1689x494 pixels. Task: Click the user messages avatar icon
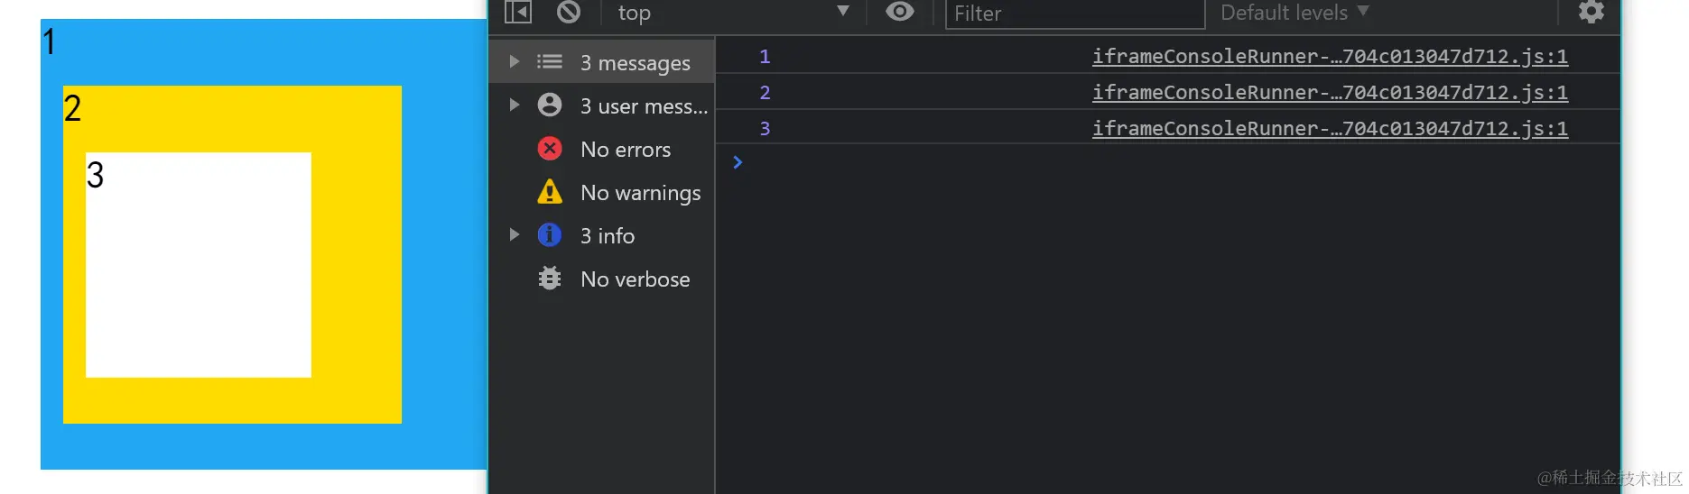tap(550, 105)
